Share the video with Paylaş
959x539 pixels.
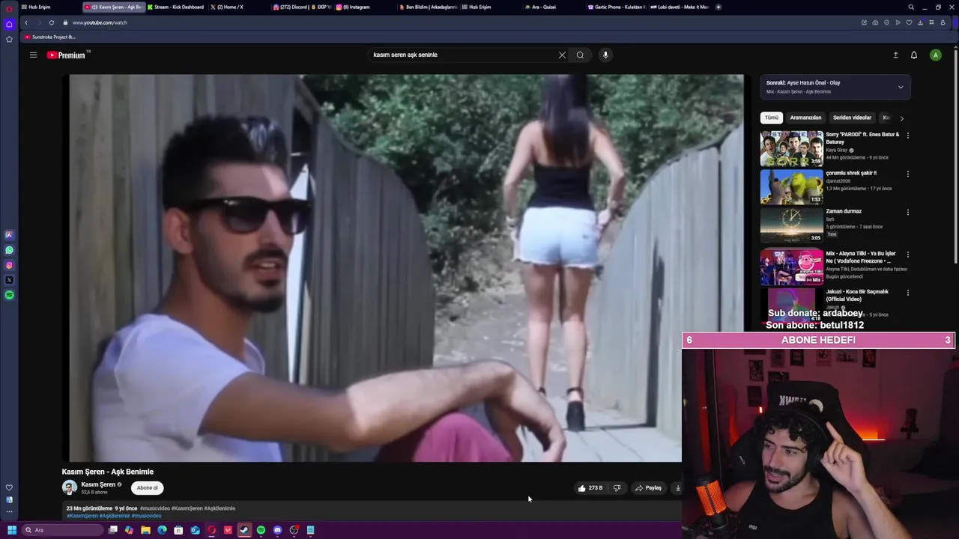648,488
